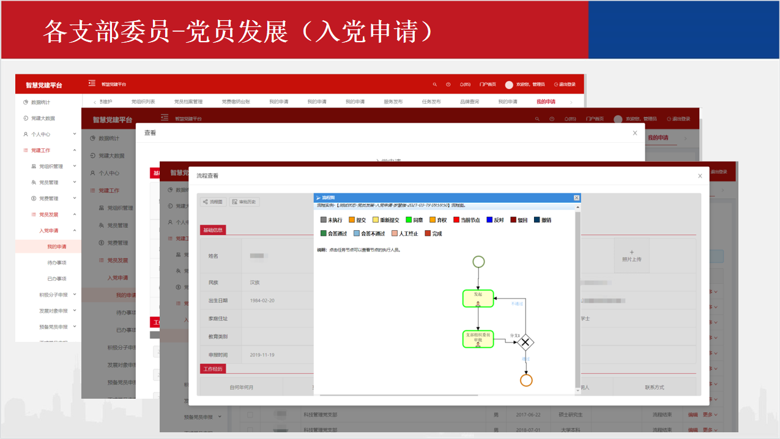Expand 个人中心 chevron in the leftmost sidebar

tap(75, 134)
